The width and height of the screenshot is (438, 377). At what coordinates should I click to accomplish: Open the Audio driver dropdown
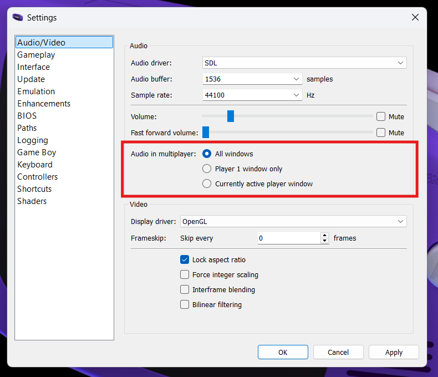point(304,63)
